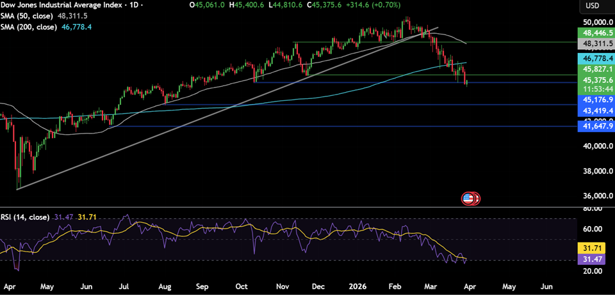Click the cyan 46,778.4 SMA price label

[x=596, y=57]
